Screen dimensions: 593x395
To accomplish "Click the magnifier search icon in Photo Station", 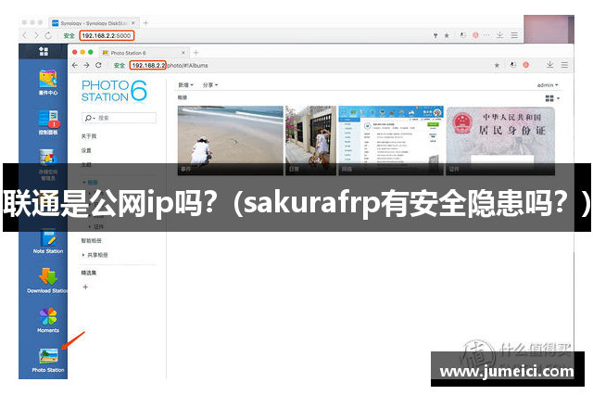I will [x=89, y=118].
